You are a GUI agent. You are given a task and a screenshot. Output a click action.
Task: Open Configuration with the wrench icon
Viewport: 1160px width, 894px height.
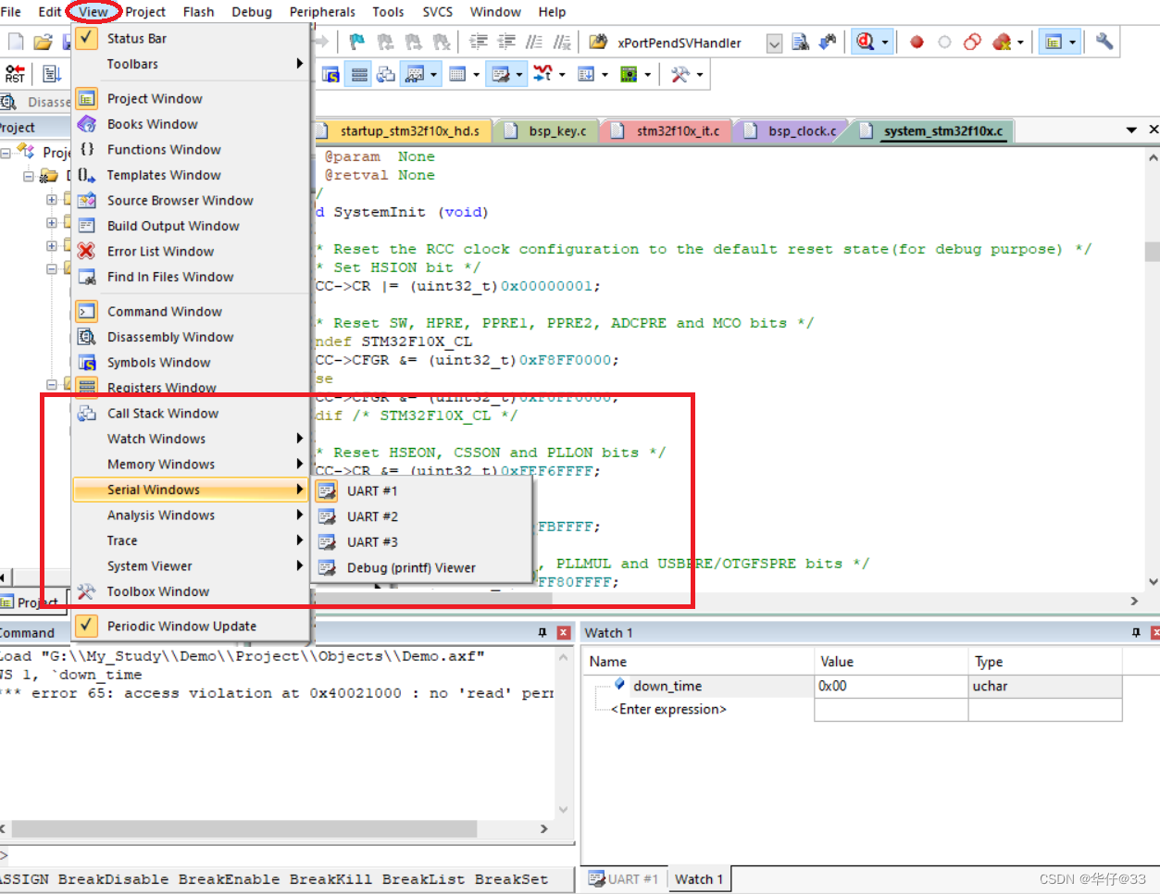coord(1104,42)
